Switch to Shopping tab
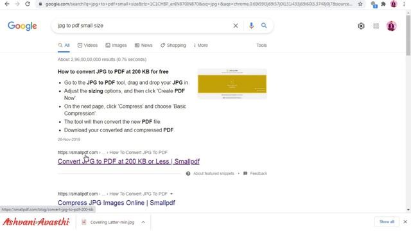The width and height of the screenshot is (411, 231). 173,46
